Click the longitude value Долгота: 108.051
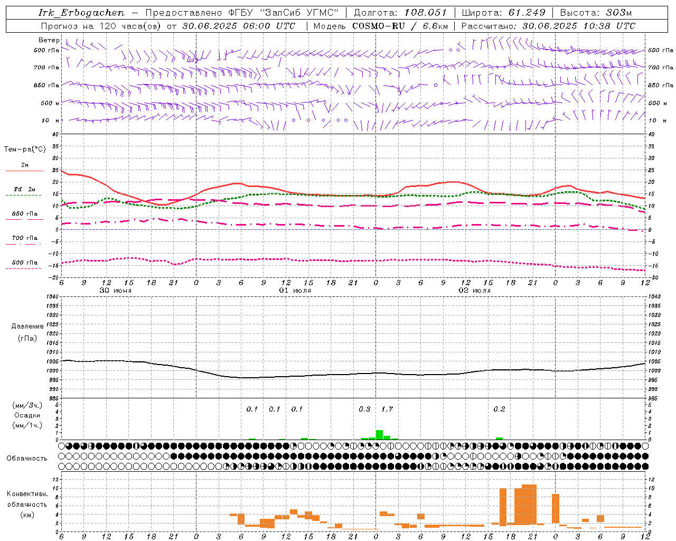This screenshot has height=541, width=676. 400,13
